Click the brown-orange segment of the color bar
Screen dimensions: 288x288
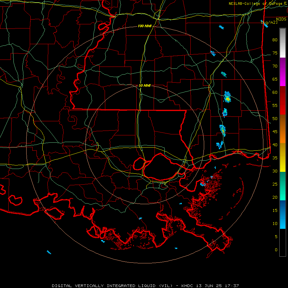click(283, 129)
